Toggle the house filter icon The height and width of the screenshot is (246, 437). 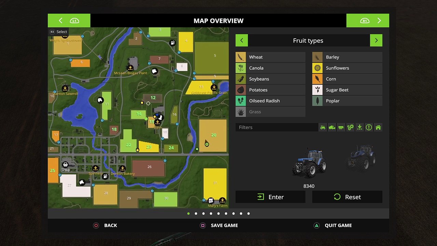coord(378,127)
